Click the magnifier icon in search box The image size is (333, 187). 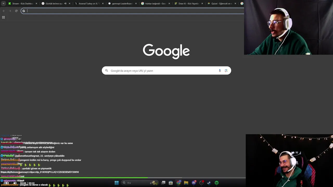pyautogui.click(x=107, y=70)
